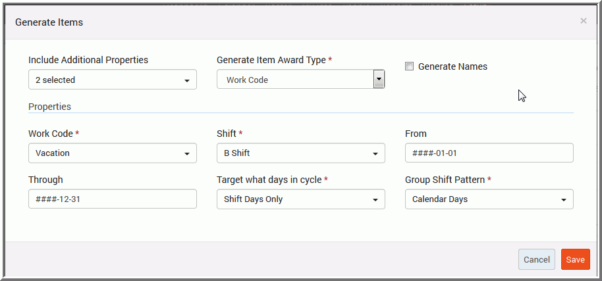Viewport: 602px width, 281px height.
Task: Click the Cancel button
Action: coord(536,259)
